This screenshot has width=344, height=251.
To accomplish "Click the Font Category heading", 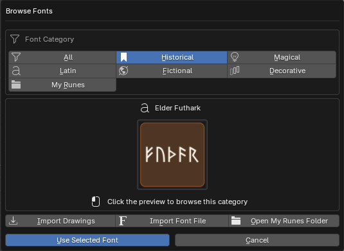I will point(50,39).
